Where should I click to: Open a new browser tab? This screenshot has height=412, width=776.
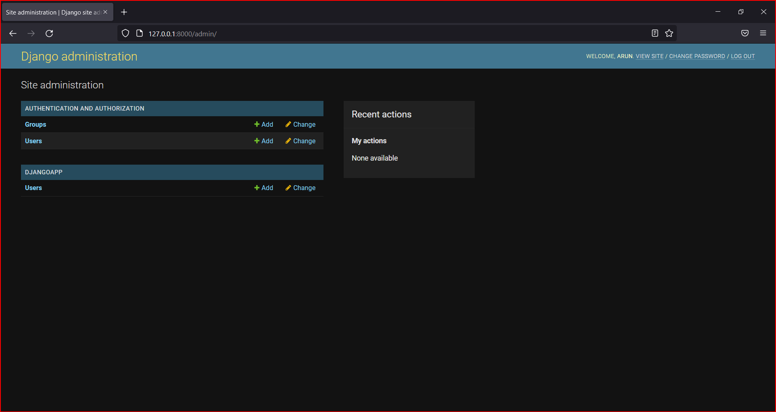tap(124, 12)
